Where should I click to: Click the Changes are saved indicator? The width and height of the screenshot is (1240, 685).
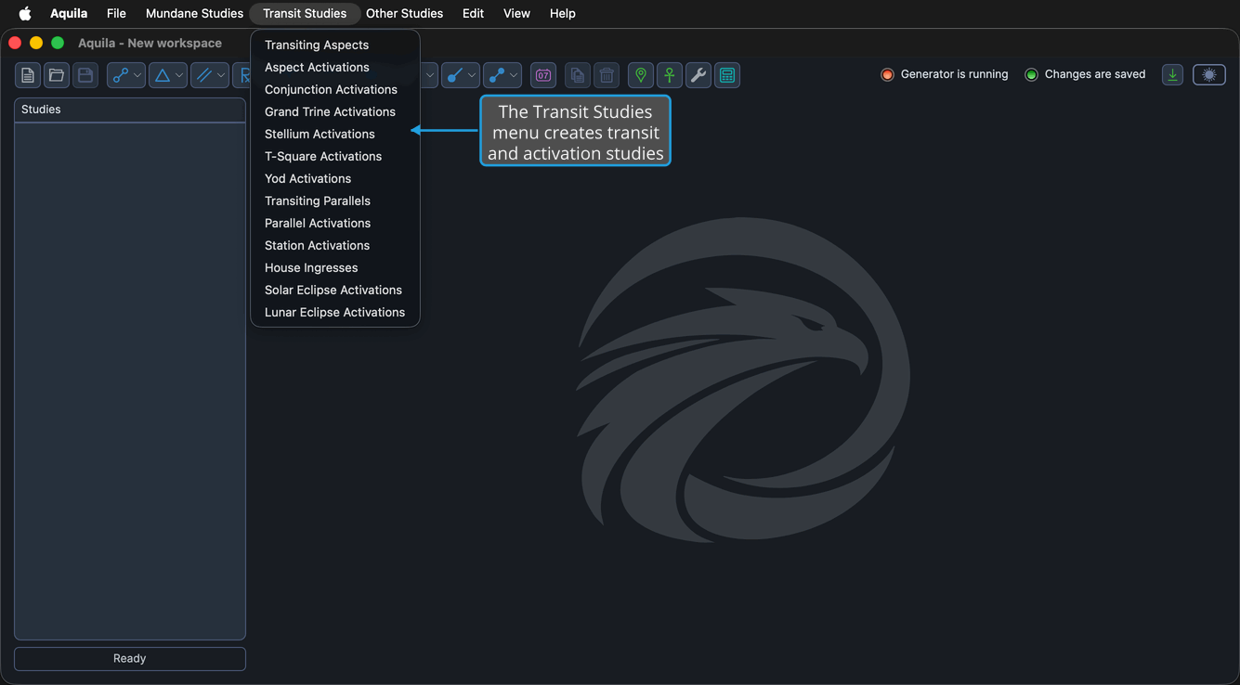pos(1085,74)
